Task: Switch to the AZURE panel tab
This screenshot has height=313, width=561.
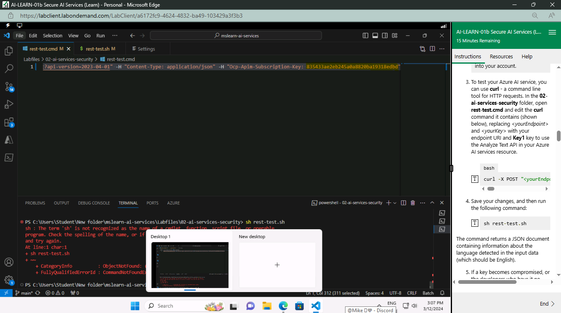Action: click(173, 203)
